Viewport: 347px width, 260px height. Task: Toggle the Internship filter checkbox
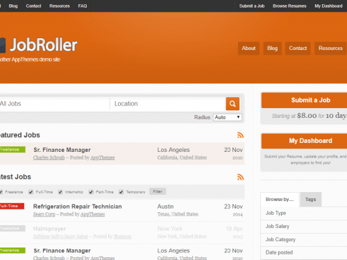[x=60, y=192]
